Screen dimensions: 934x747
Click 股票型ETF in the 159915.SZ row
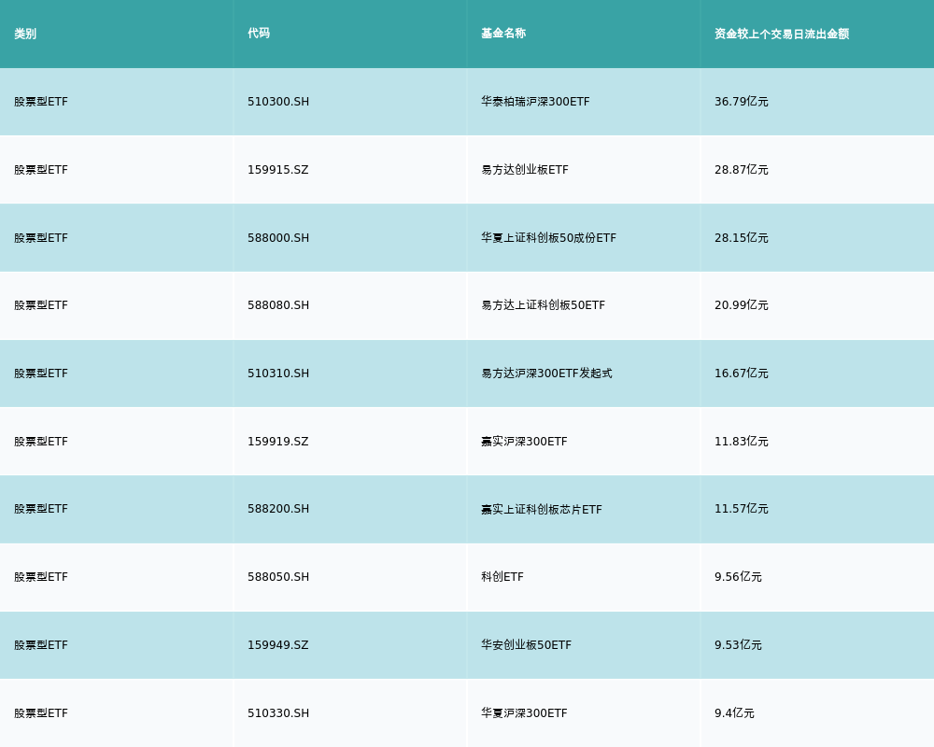(x=41, y=170)
